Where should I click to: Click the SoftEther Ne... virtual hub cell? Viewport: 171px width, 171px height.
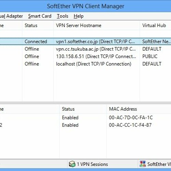(x=157, y=41)
